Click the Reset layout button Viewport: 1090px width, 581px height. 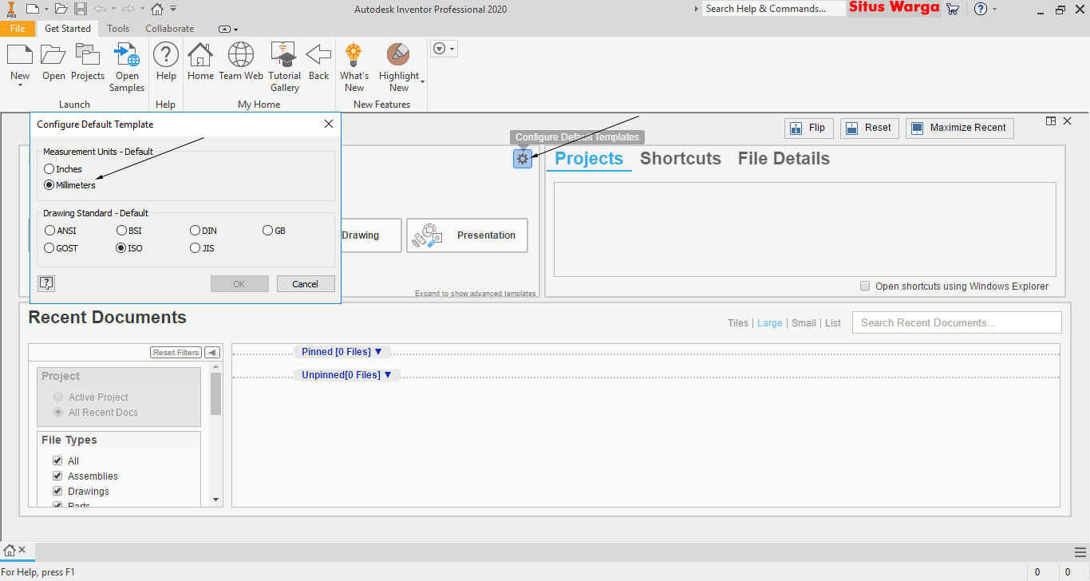[x=869, y=128]
